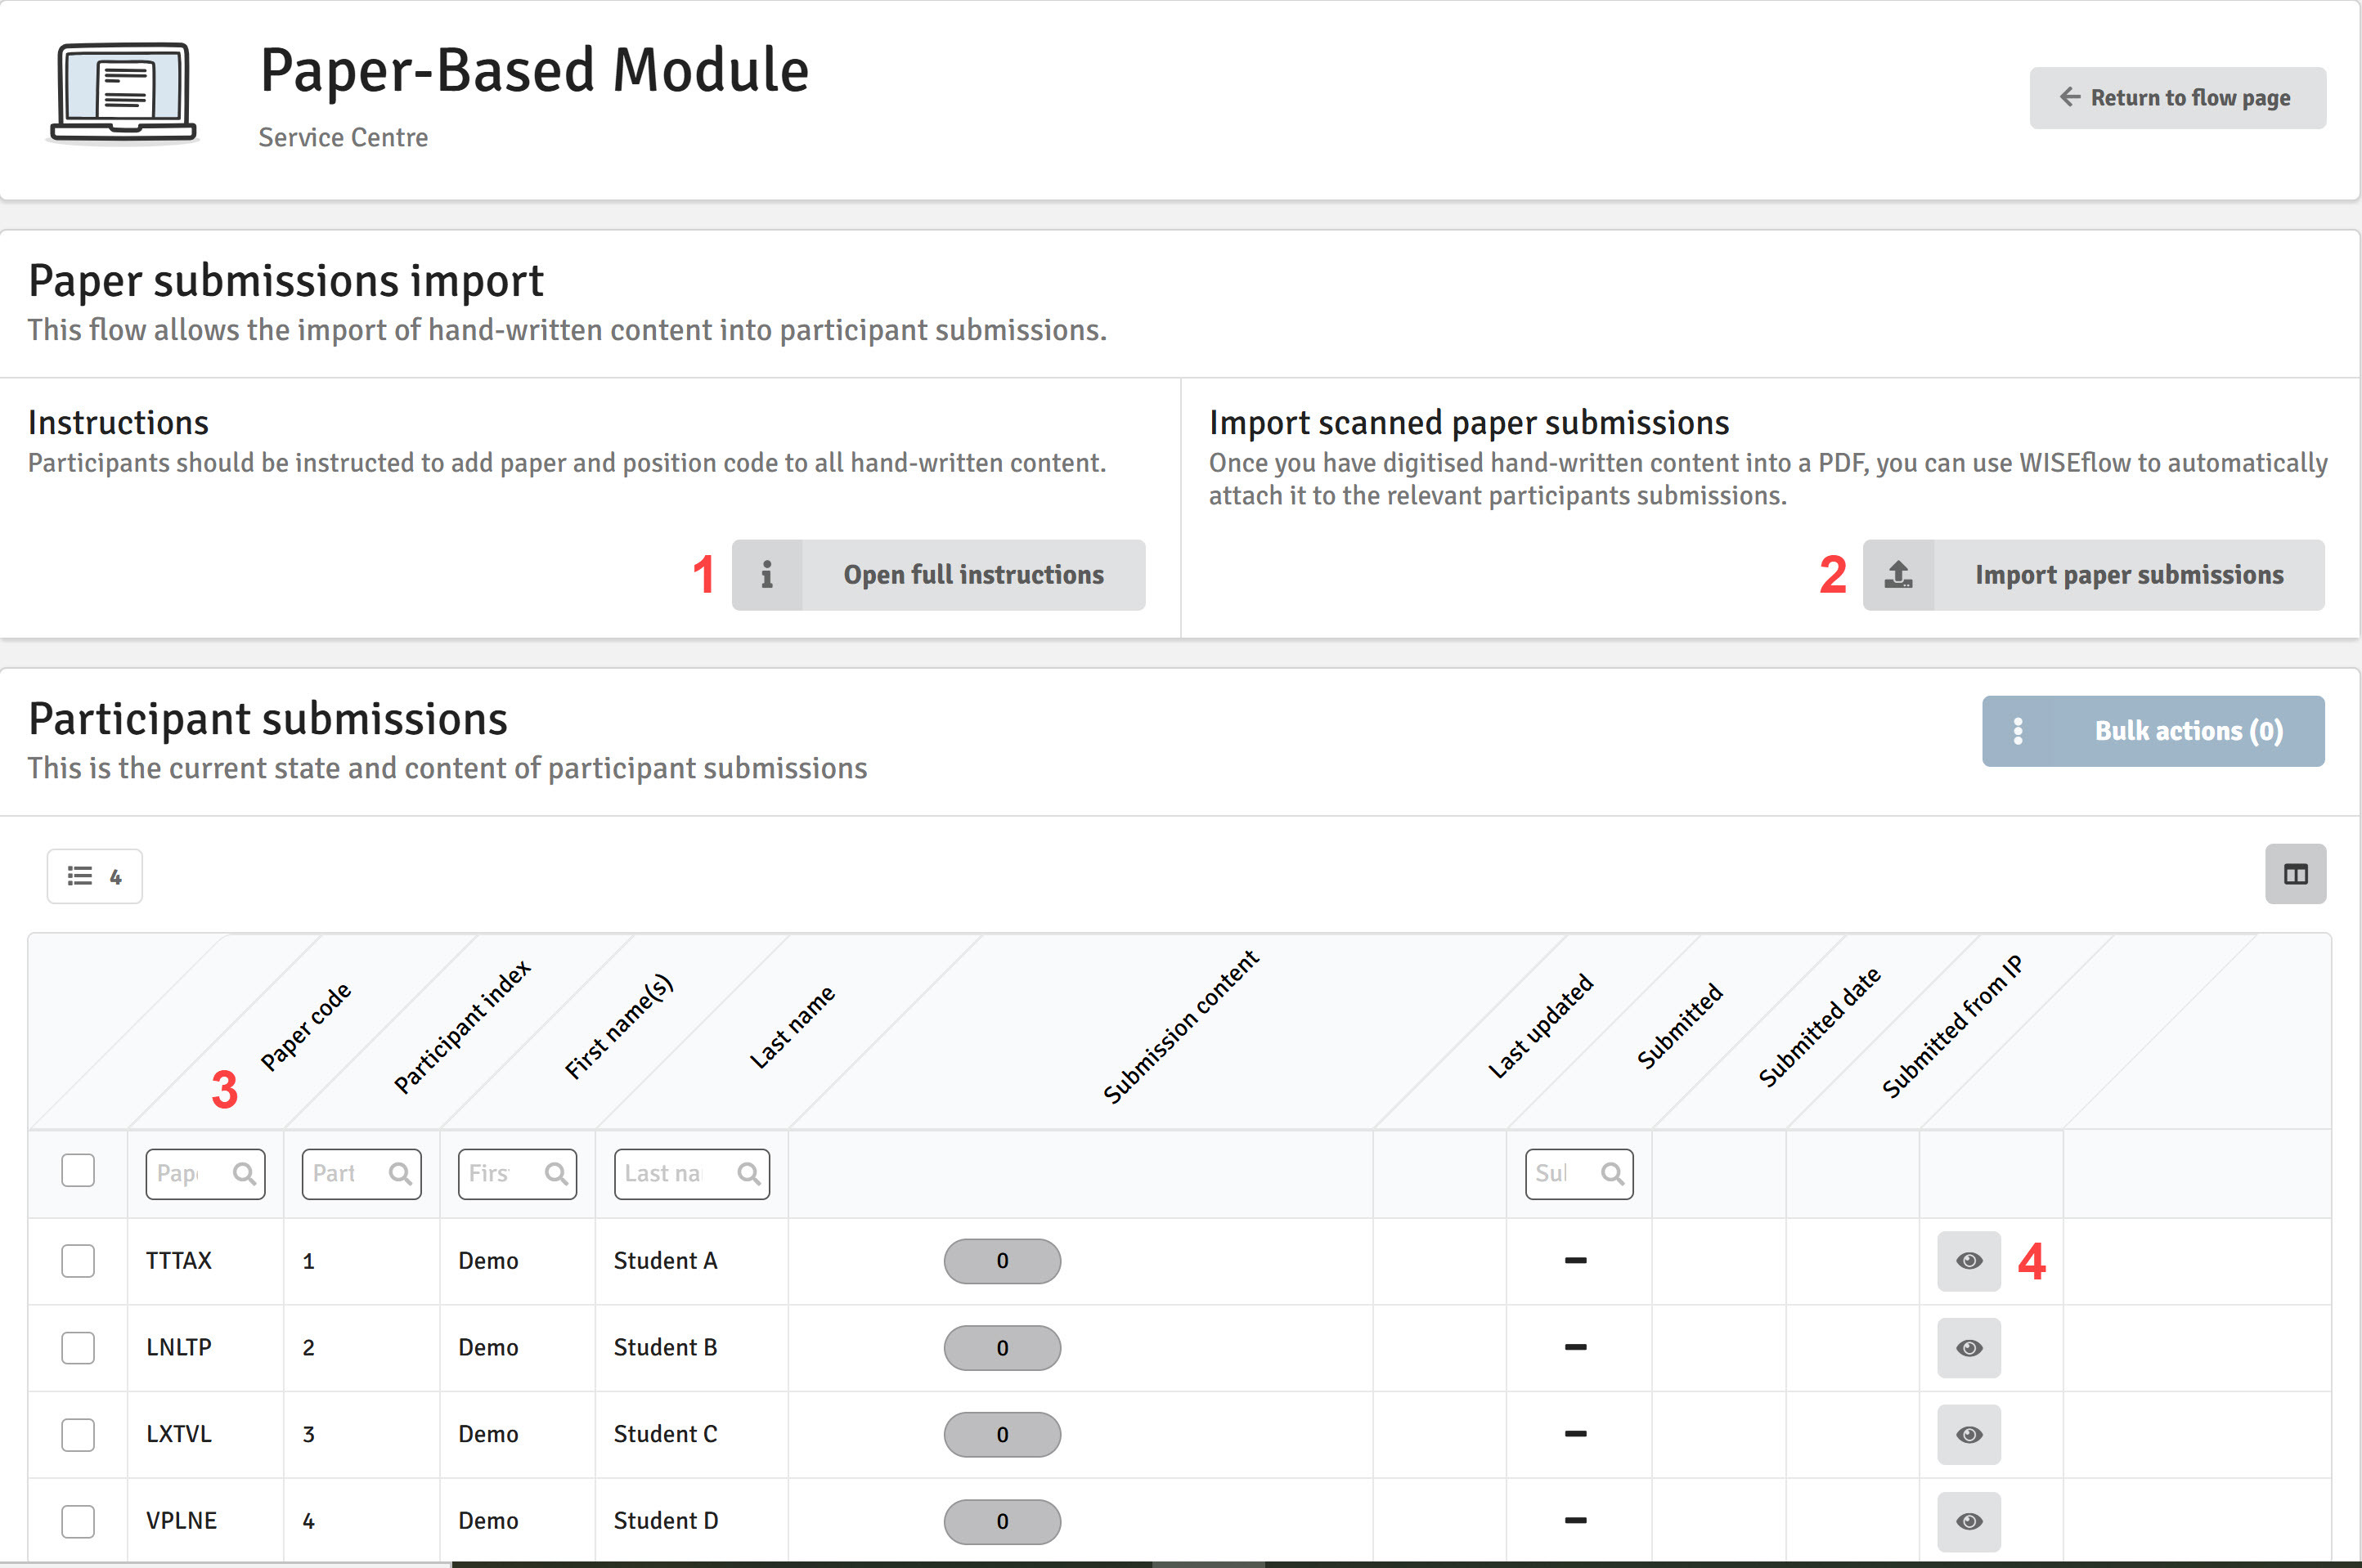Screen dimensions: 2362x1568
Task: View Student C submission via eye icon
Action: pos(1969,1435)
